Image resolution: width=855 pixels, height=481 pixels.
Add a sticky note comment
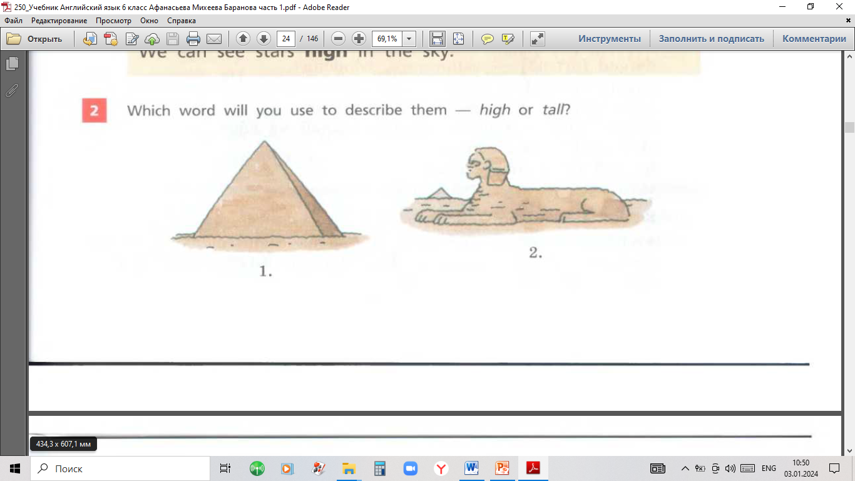click(x=487, y=39)
